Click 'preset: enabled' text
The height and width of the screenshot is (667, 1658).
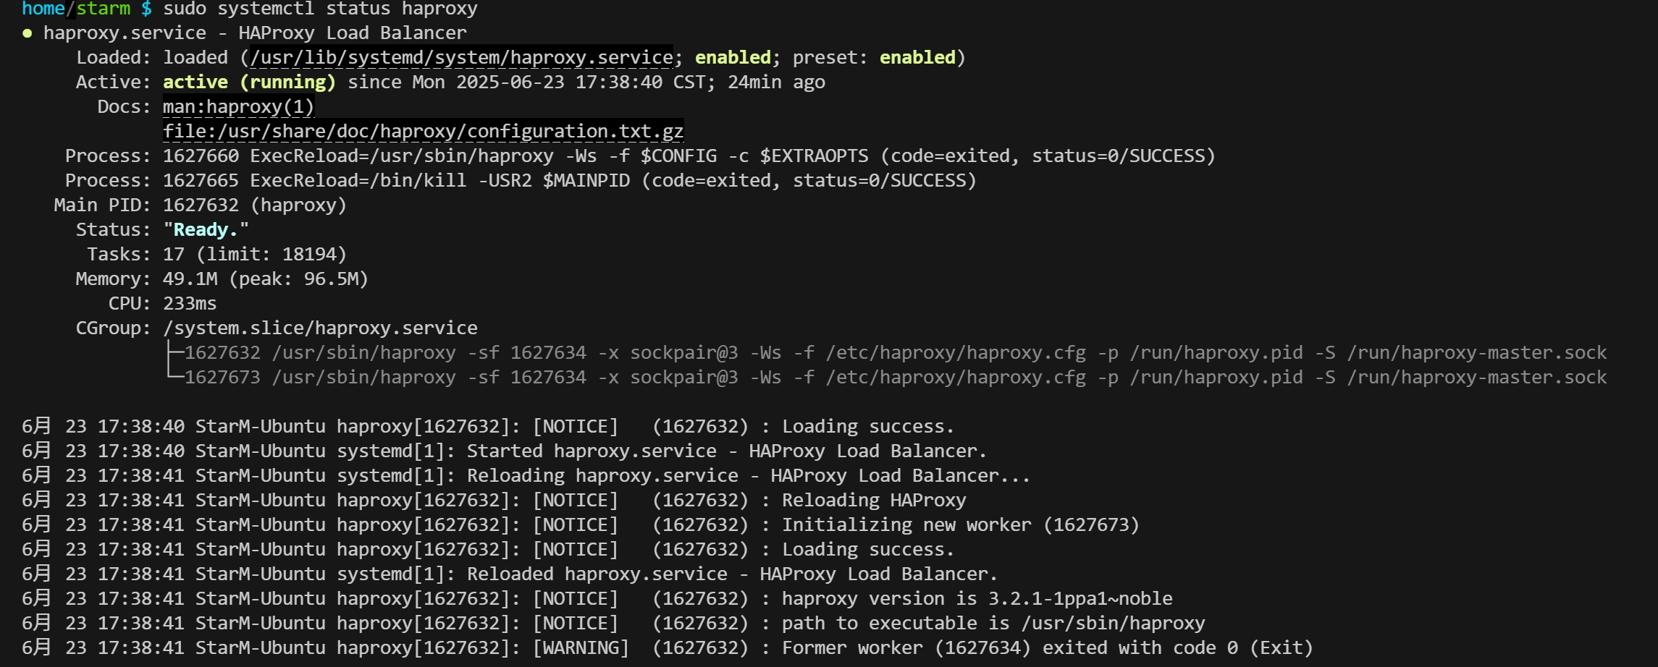point(874,57)
